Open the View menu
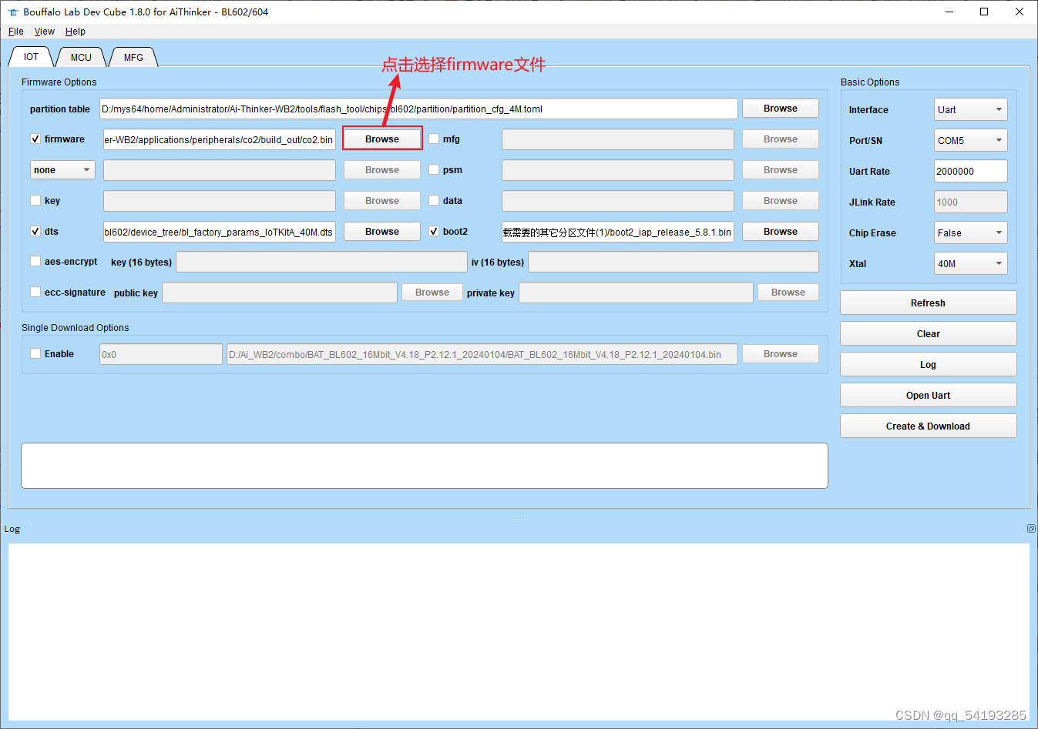Image resolution: width=1038 pixels, height=729 pixels. [x=45, y=32]
